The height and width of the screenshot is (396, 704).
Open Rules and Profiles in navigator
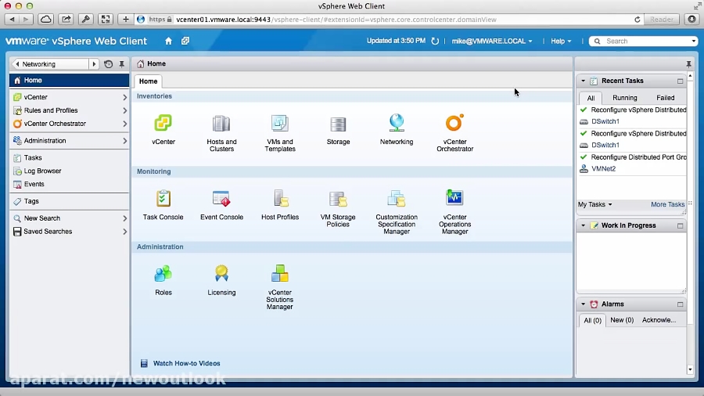pyautogui.click(x=69, y=110)
